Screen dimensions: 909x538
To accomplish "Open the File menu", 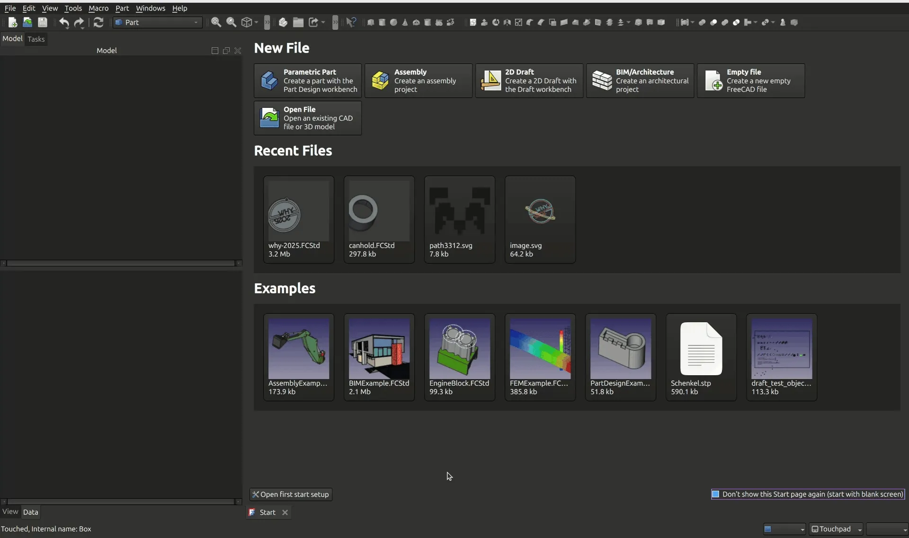I will coord(10,8).
